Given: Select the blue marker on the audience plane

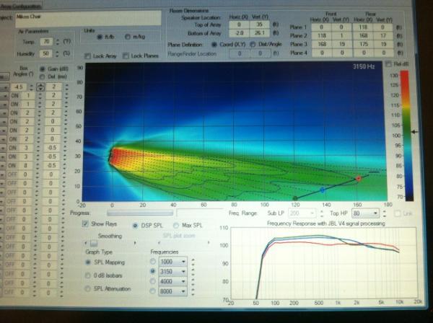Looking at the screenshot, I should click(323, 190).
